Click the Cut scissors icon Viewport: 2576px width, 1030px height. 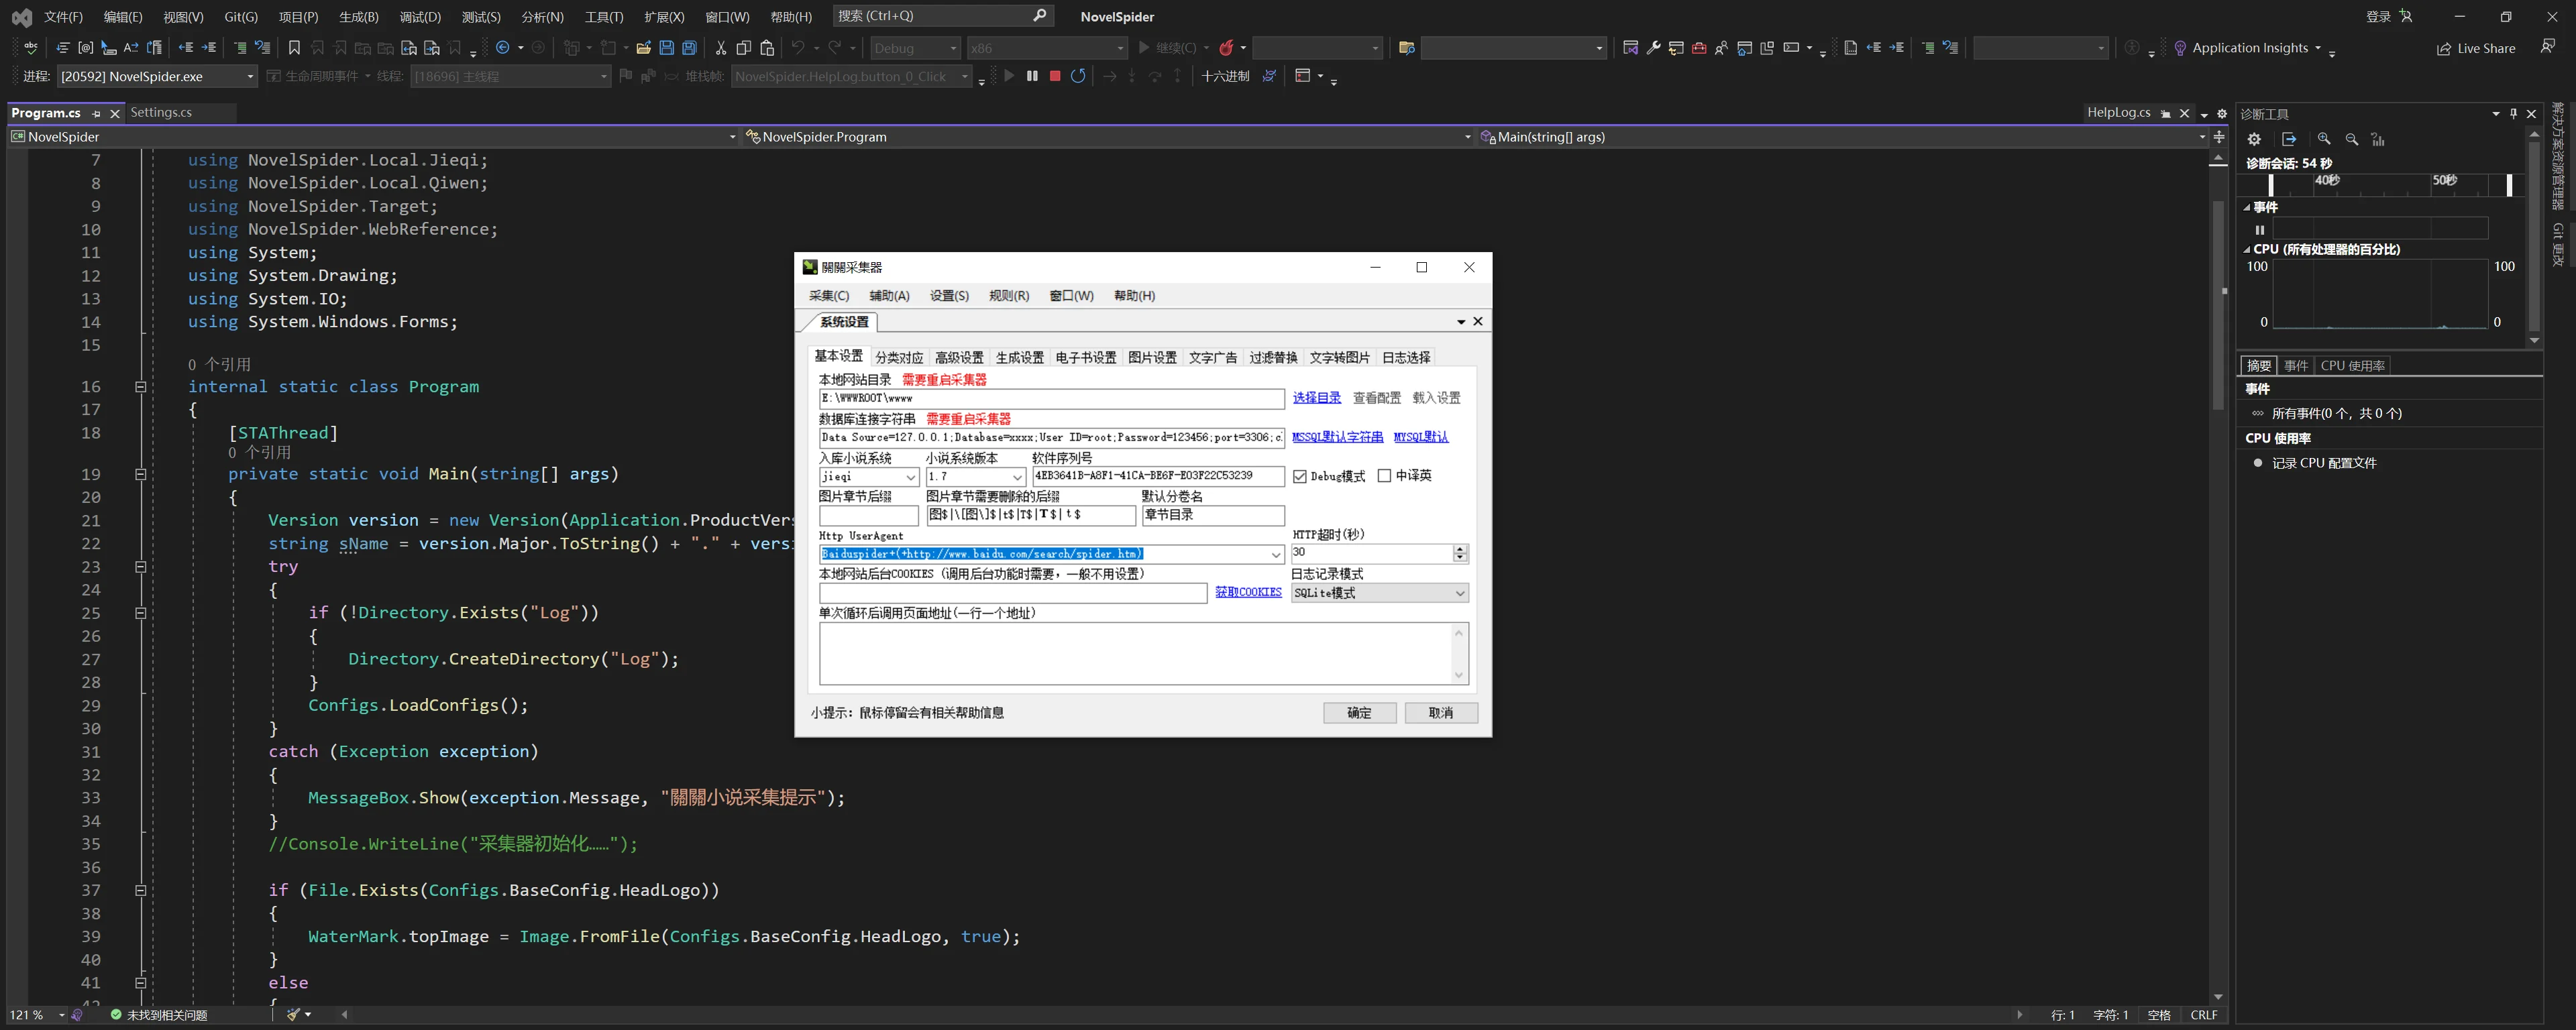(x=720, y=48)
